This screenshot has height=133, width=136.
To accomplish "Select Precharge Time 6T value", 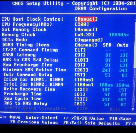I will (80, 94).
